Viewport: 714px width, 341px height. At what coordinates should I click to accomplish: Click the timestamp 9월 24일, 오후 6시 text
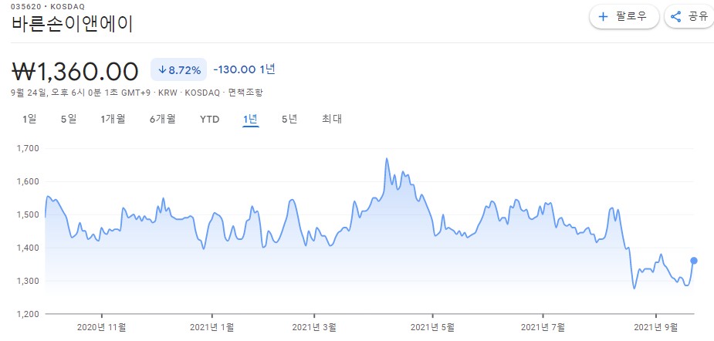[x=49, y=93]
